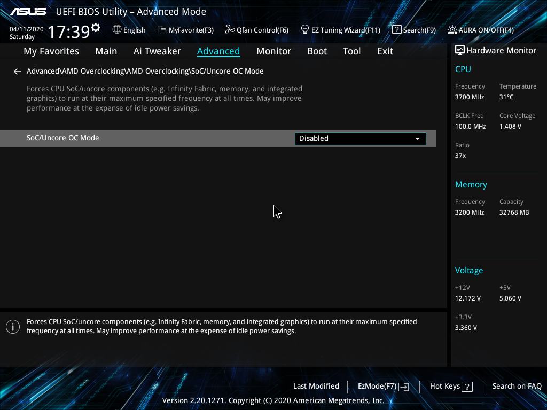Click the 3200 MHz memory frequency value
This screenshot has height=410, width=547.
point(469,212)
